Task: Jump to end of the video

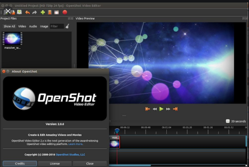Action: click(x=175, y=109)
